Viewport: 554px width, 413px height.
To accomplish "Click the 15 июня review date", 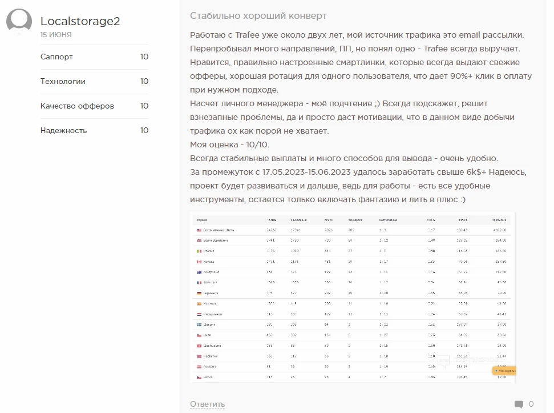I will click(56, 35).
